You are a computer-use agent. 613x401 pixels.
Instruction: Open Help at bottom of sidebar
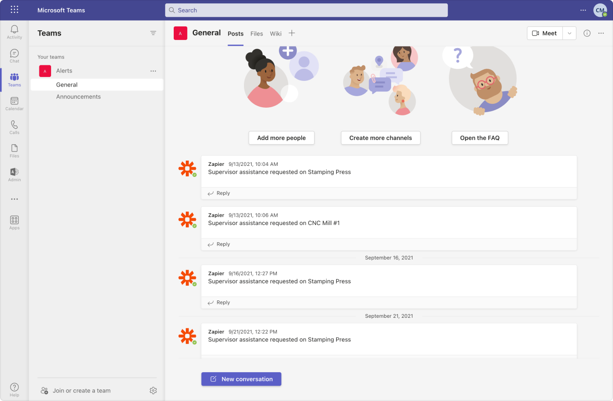coord(14,390)
